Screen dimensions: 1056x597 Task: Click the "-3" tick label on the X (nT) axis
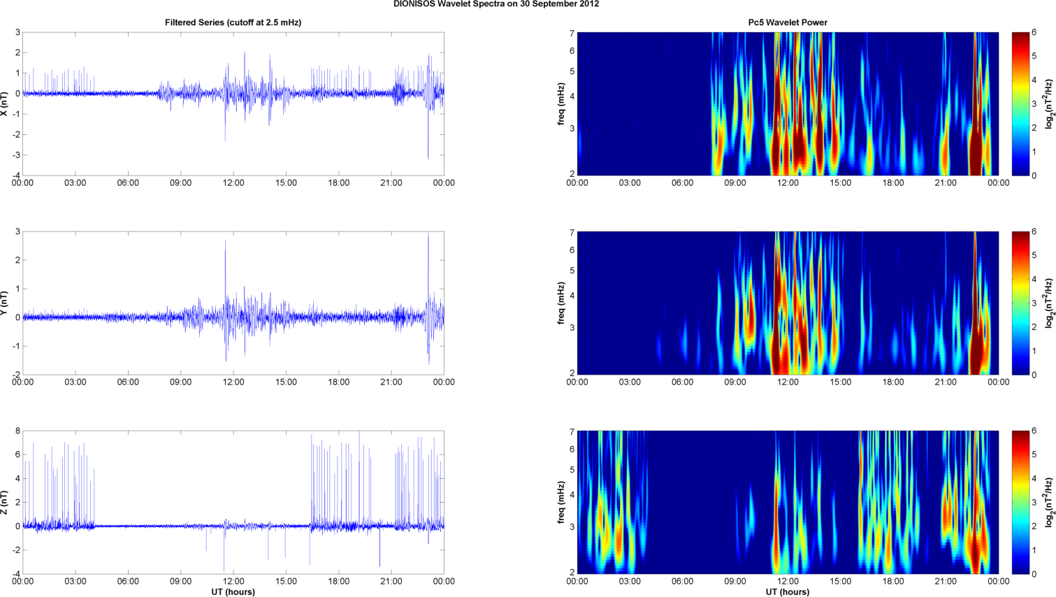(x=15, y=155)
